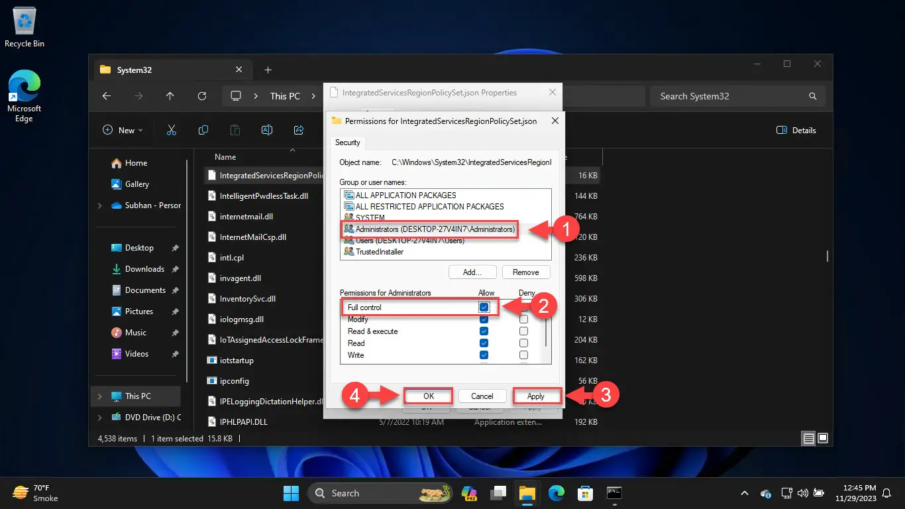Select the Security tab in Permissions dialog
This screenshot has height=509, width=905.
tap(348, 142)
